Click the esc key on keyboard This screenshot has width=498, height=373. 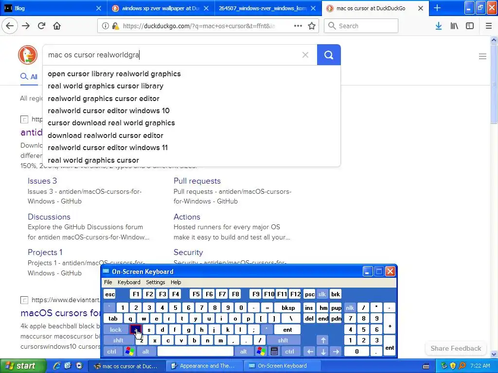pos(110,294)
